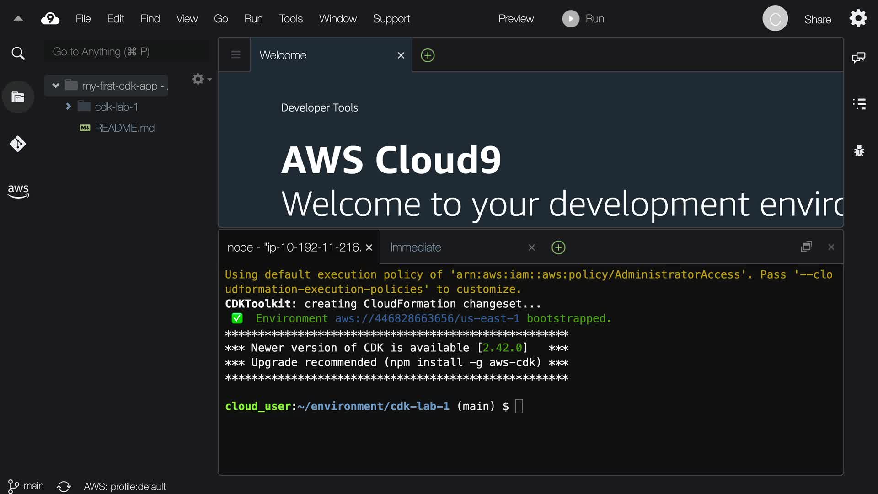Expand the cdk-lab-1 folder
The width and height of the screenshot is (878, 494).
coord(68,107)
